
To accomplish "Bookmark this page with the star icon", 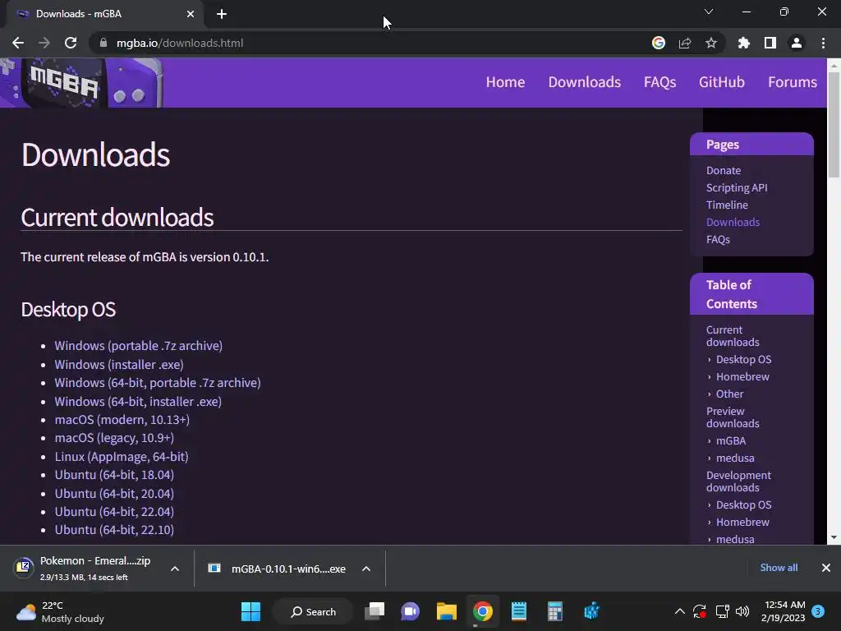I will 711,43.
